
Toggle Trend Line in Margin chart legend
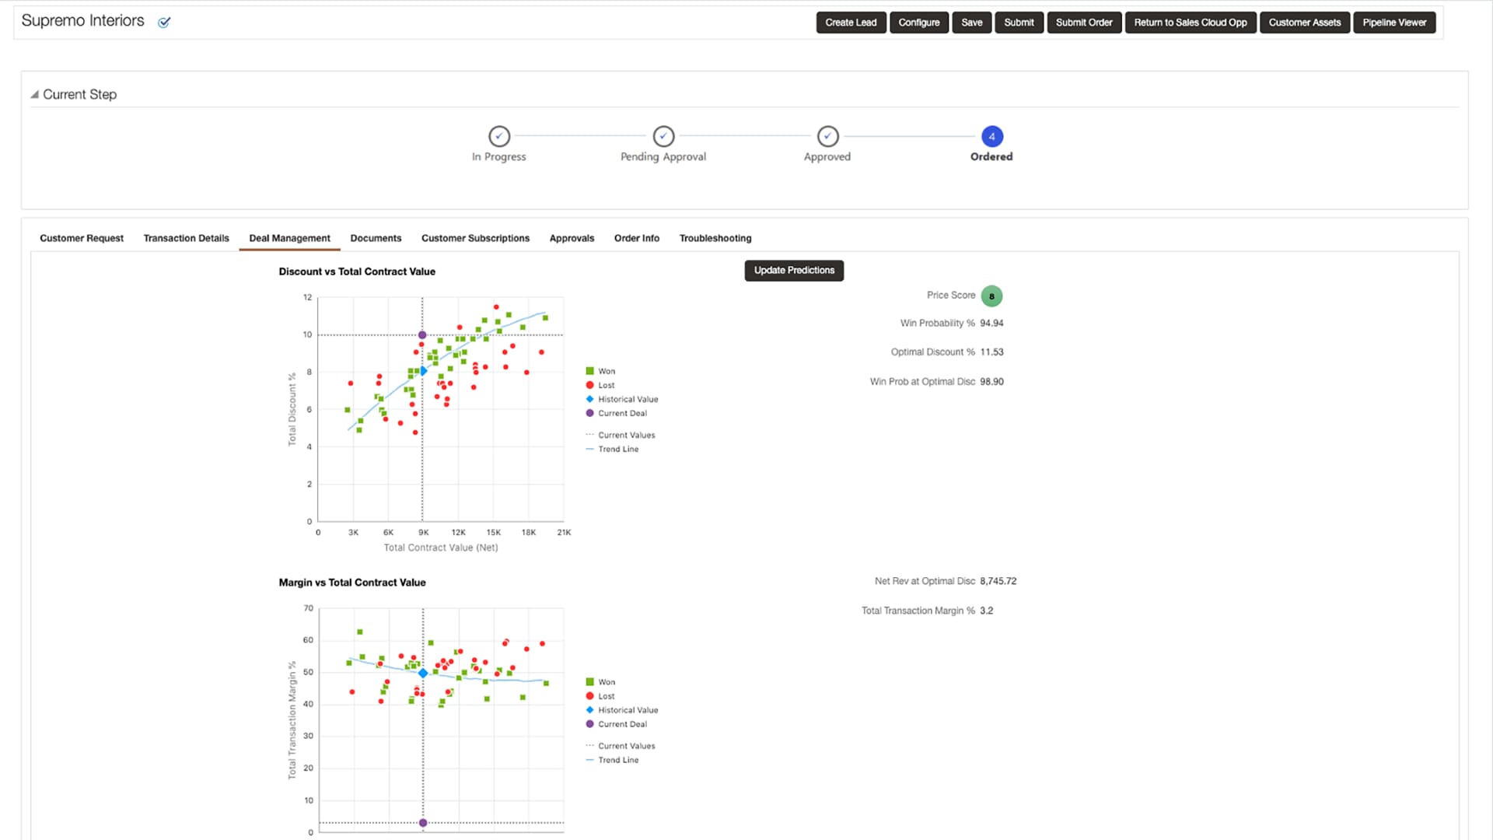(x=612, y=760)
